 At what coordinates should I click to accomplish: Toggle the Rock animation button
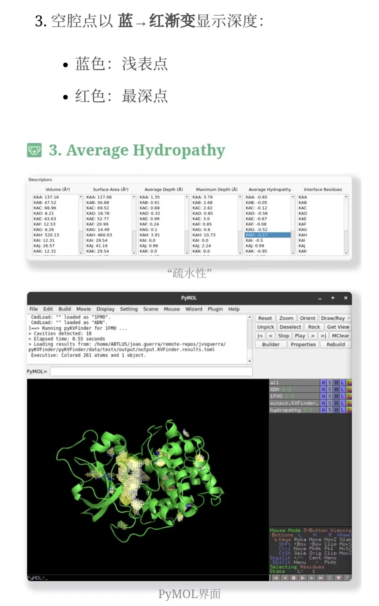[314, 327]
